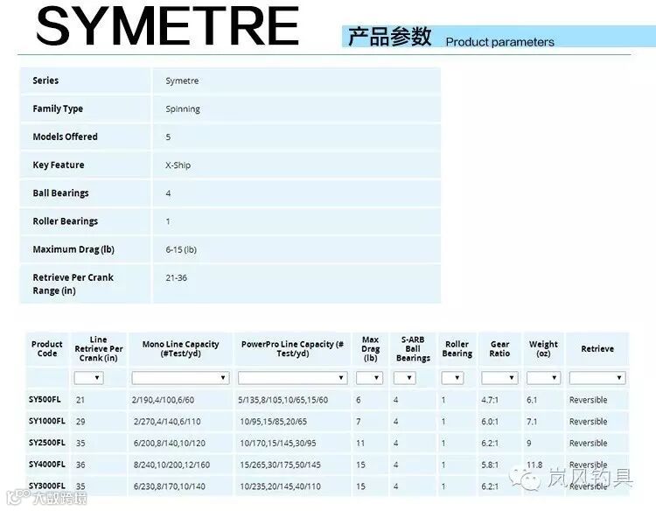Click the 21-36 retrieve range value
Viewport: 656px width, 511px height.
[x=176, y=277]
